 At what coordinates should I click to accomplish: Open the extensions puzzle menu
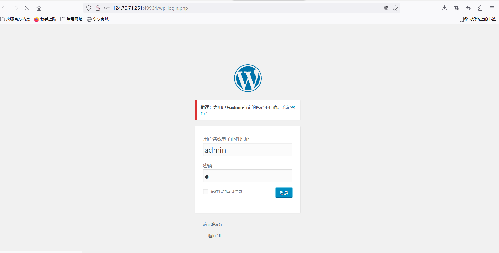tap(480, 8)
